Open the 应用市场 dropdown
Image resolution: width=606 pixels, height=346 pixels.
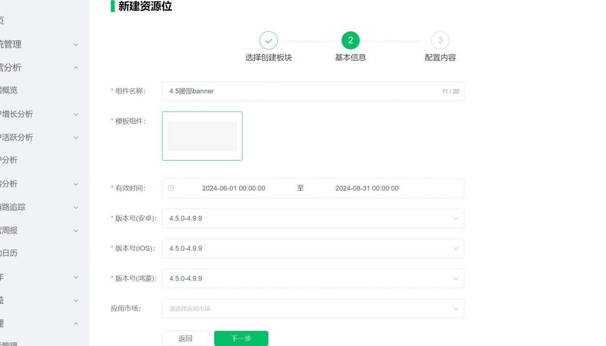313,309
